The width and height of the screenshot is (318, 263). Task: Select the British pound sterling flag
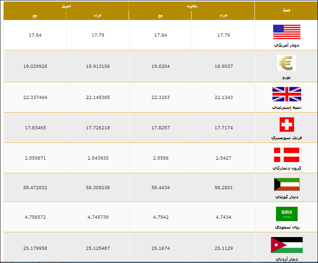[x=286, y=94]
